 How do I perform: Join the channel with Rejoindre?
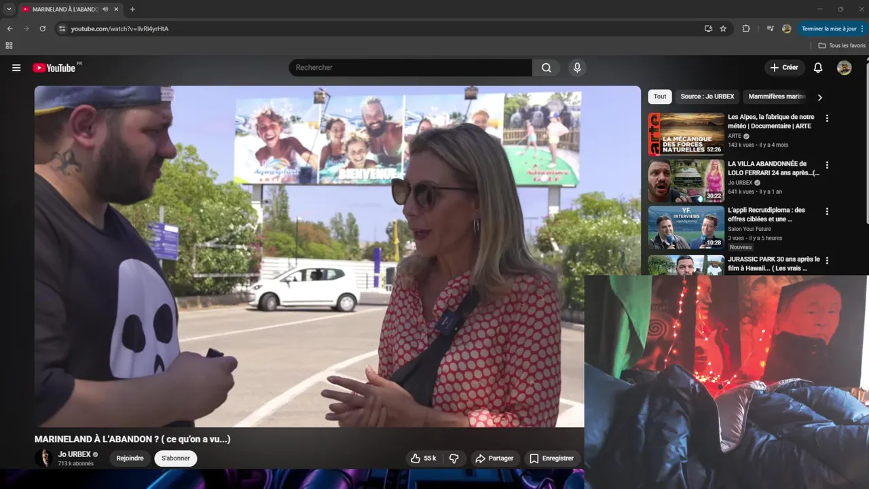click(x=130, y=458)
